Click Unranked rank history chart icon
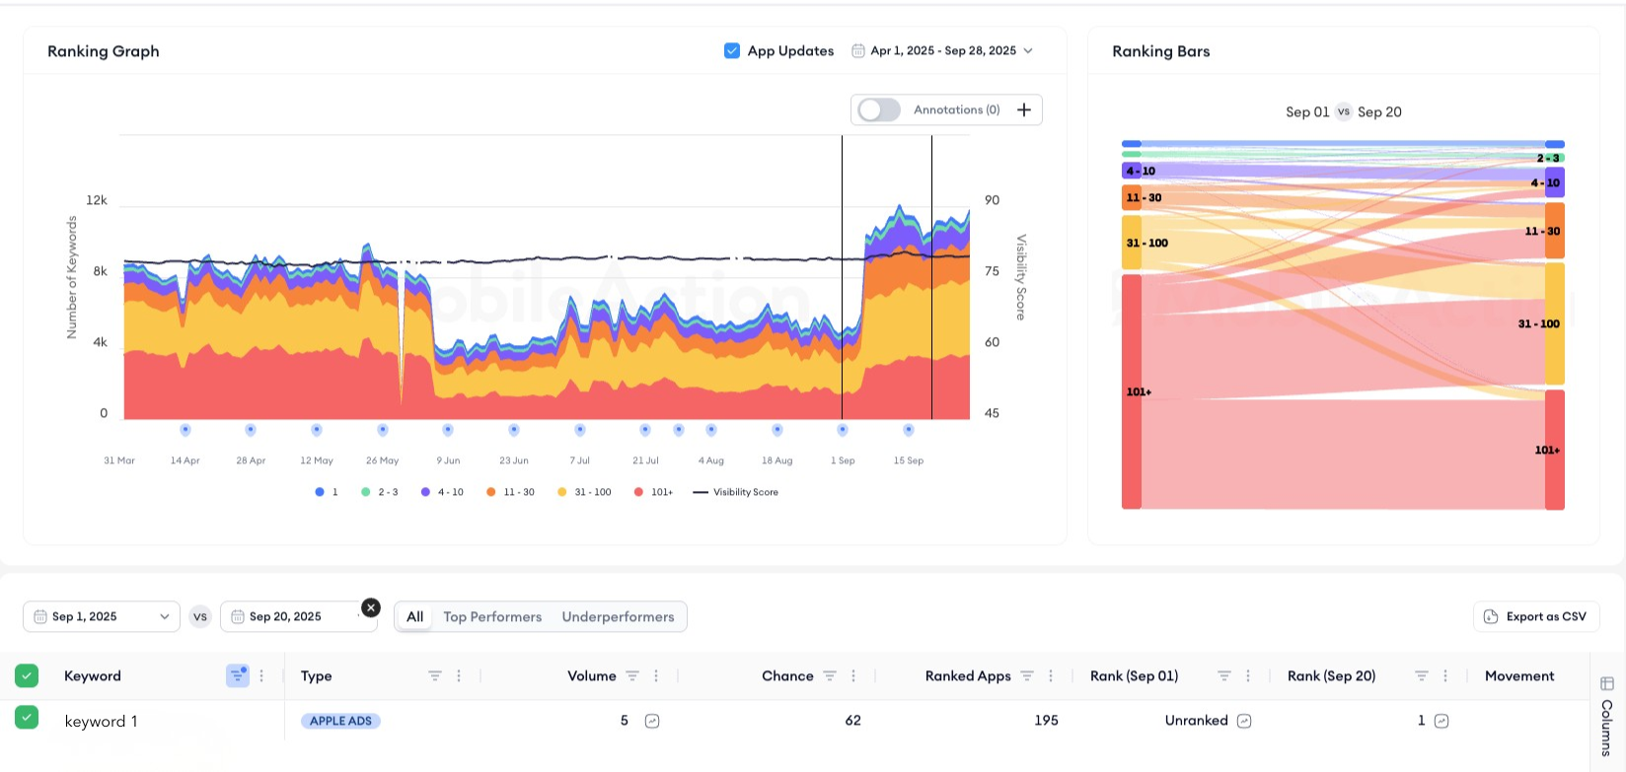This screenshot has width=1626, height=772. (1244, 721)
